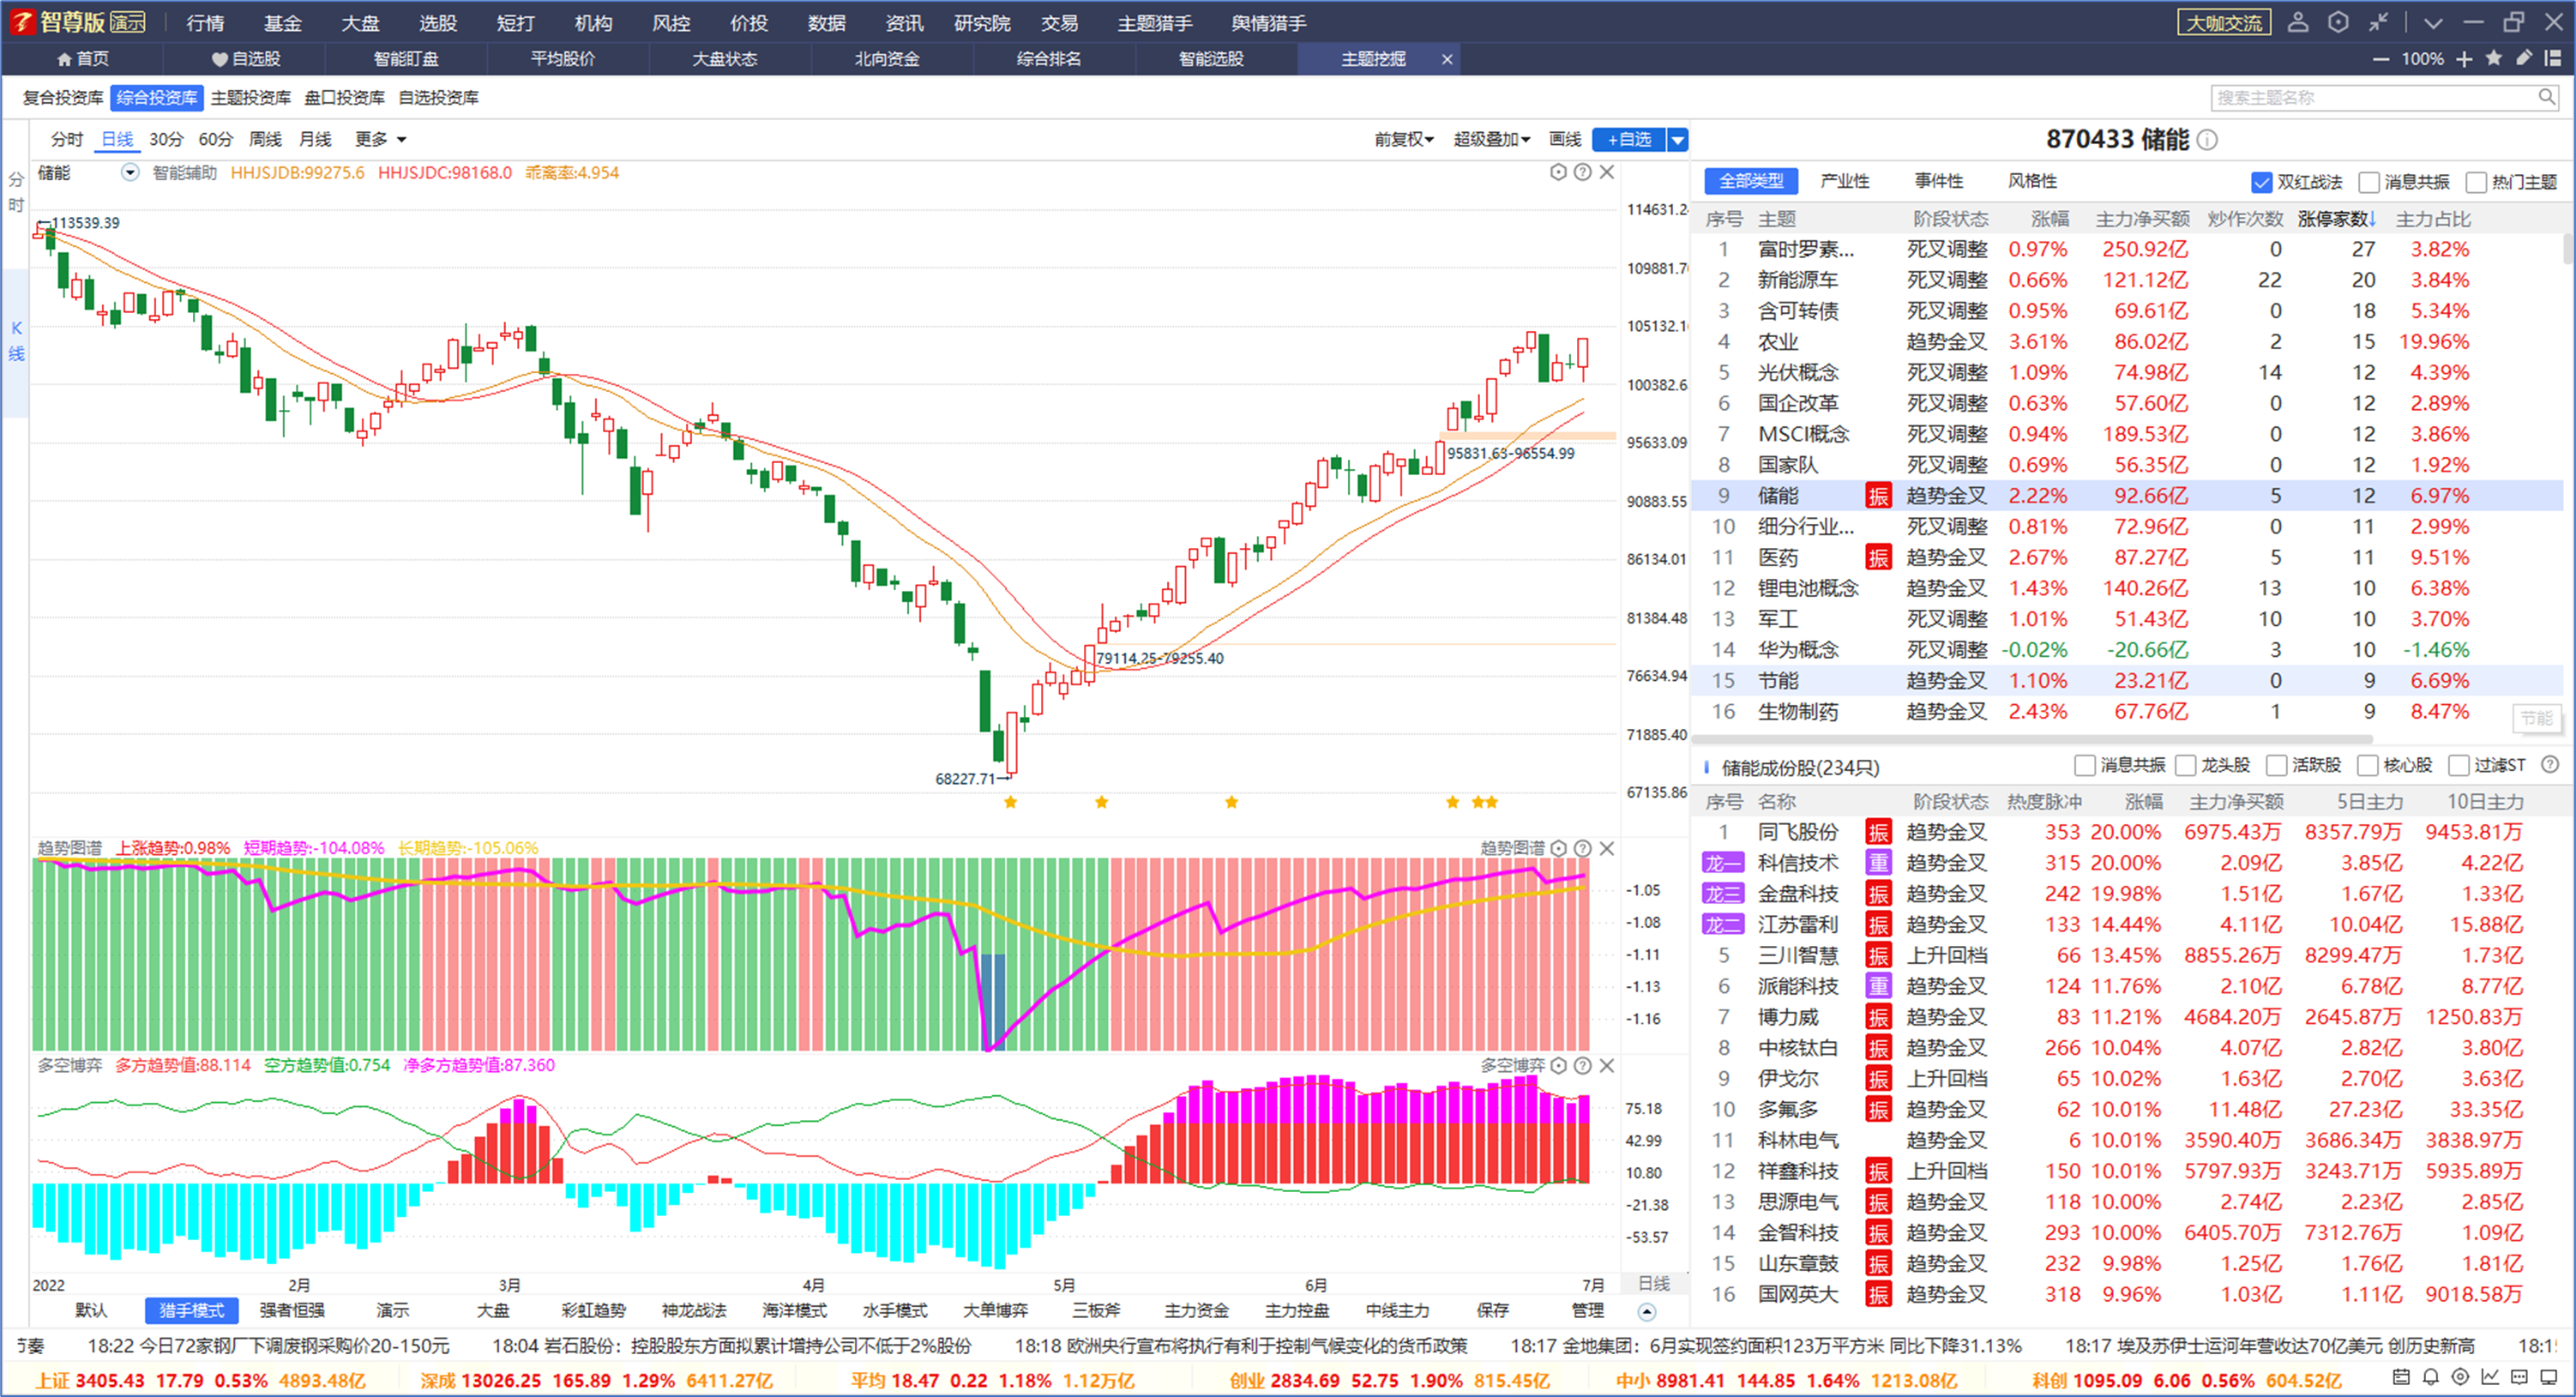2576x1397 pixels.
Task: Open the 北向资金 tab
Action: [887, 59]
